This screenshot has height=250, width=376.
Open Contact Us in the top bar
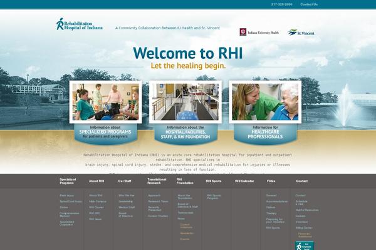pyautogui.click(x=309, y=4)
